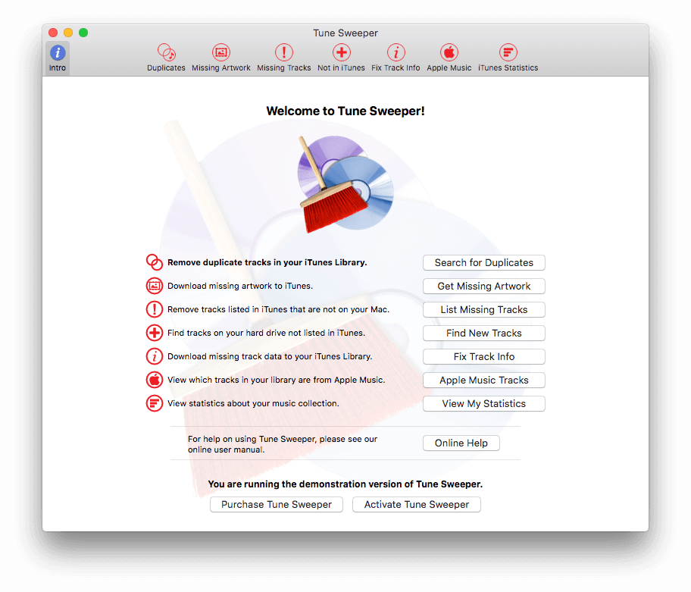The height and width of the screenshot is (592, 691).
Task: Open Fix Track Info from the main list
Action: tap(484, 356)
